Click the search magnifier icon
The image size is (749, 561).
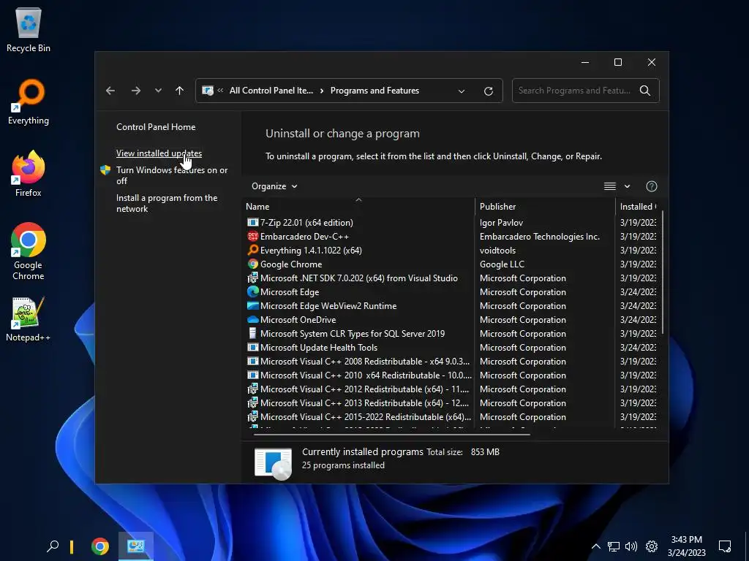[x=645, y=91]
